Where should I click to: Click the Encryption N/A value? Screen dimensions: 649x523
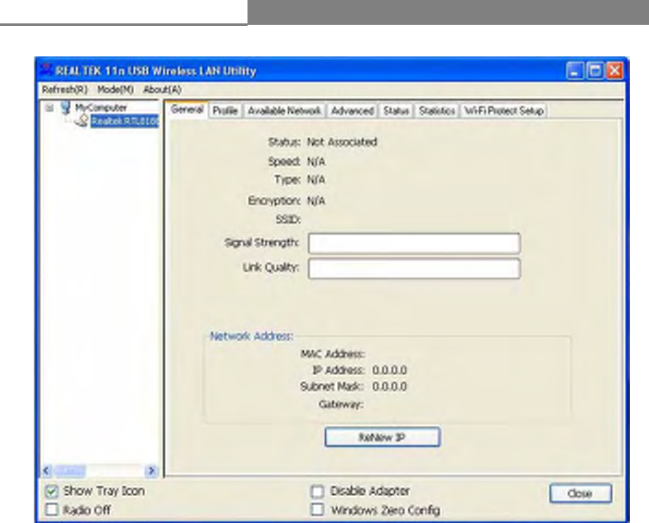pyautogui.click(x=316, y=201)
